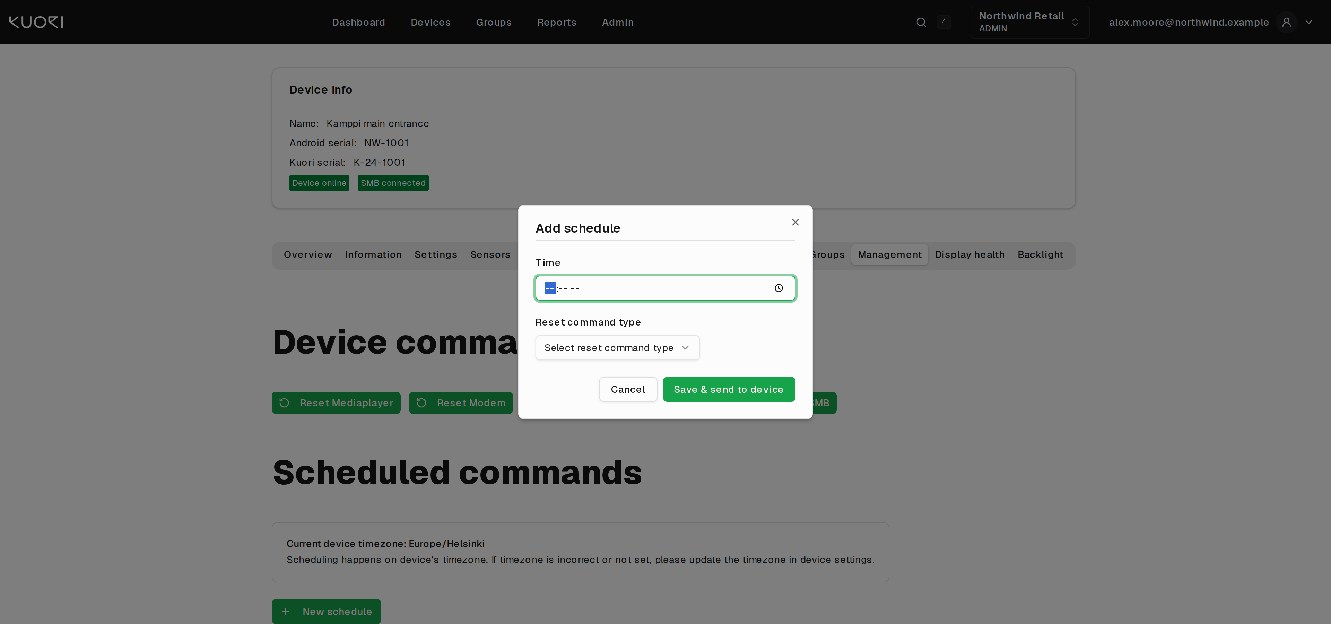Click the Kamppi main entrance name

[377, 123]
